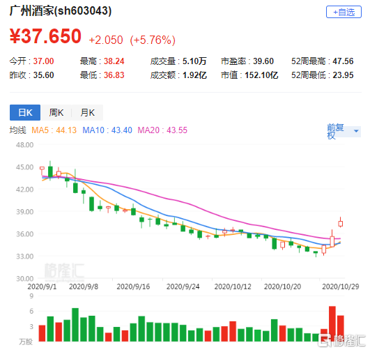Click the MA5 : 44.13 indicator label
370x352 pixels.
[x=54, y=130]
